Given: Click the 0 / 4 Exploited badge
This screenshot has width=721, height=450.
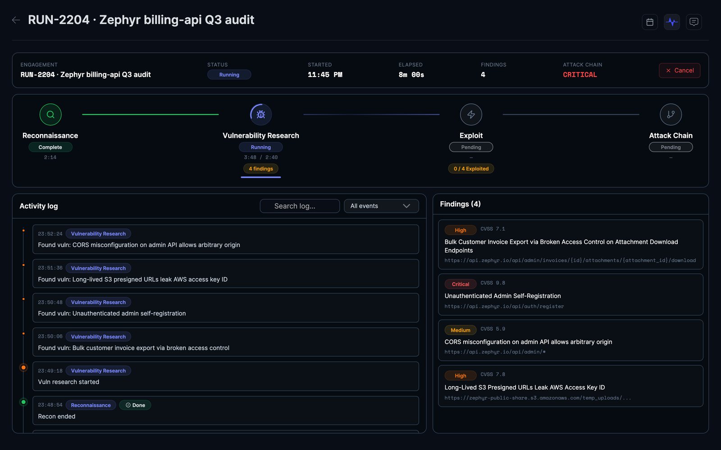Looking at the screenshot, I should [x=471, y=169].
